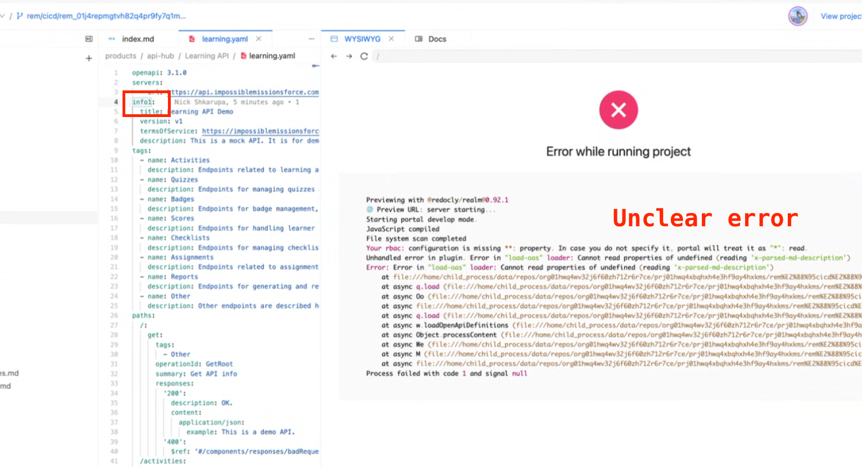The height and width of the screenshot is (467, 862).
Task: Close the learning.yaml tab
Action: pos(258,39)
